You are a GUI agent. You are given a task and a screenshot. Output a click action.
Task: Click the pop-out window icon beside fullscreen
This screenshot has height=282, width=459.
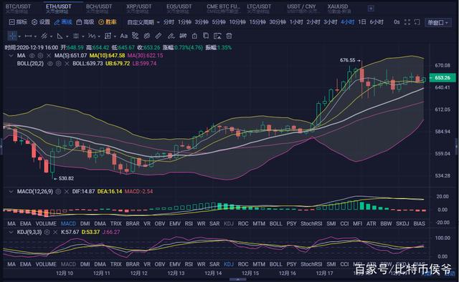(x=417, y=22)
